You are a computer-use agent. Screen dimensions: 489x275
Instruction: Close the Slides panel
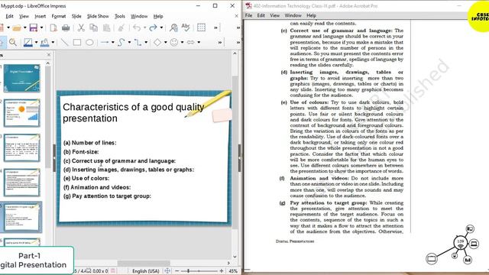[x=49, y=55]
